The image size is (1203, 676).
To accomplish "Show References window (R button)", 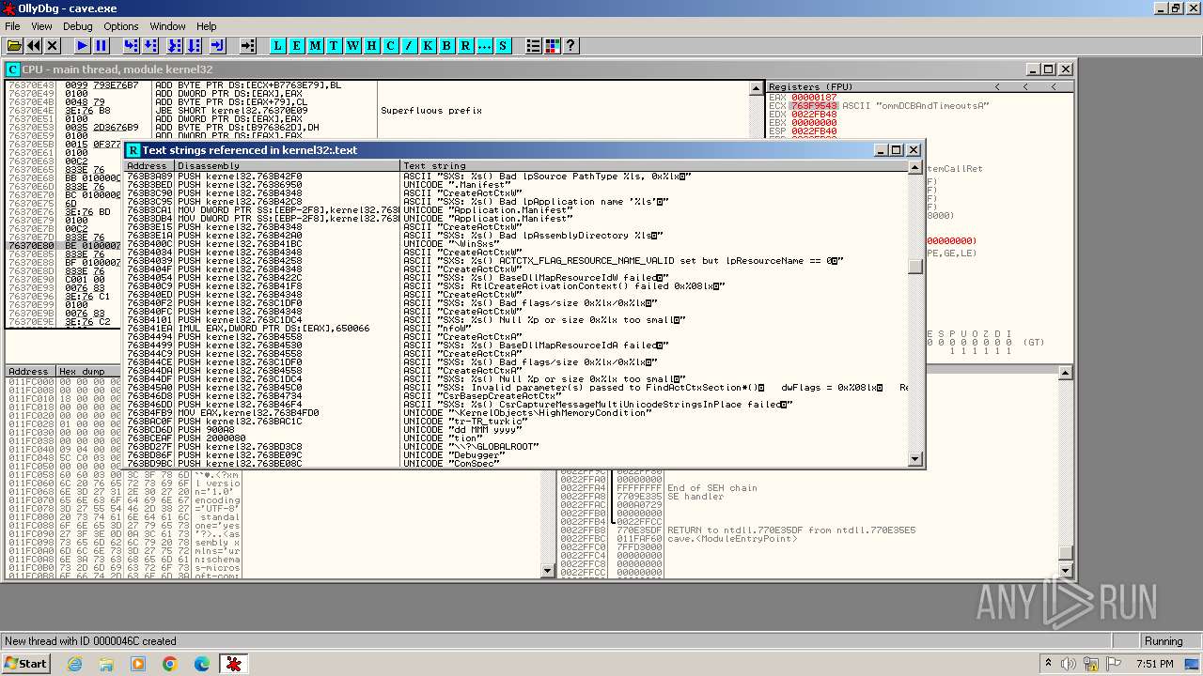I will [x=466, y=45].
